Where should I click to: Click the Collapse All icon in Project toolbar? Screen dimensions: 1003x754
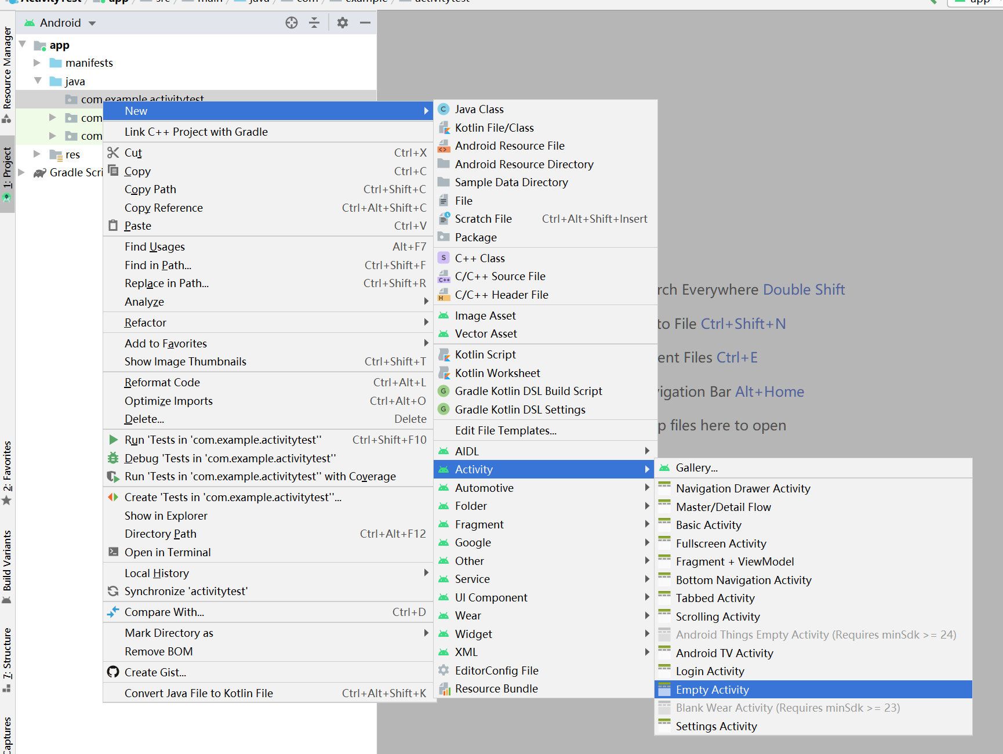click(x=314, y=23)
